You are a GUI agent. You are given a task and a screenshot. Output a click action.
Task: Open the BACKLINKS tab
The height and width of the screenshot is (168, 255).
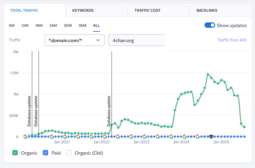pyautogui.click(x=207, y=10)
